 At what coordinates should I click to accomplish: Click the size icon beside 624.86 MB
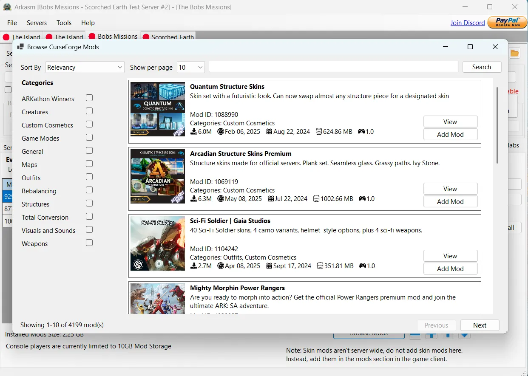319,132
